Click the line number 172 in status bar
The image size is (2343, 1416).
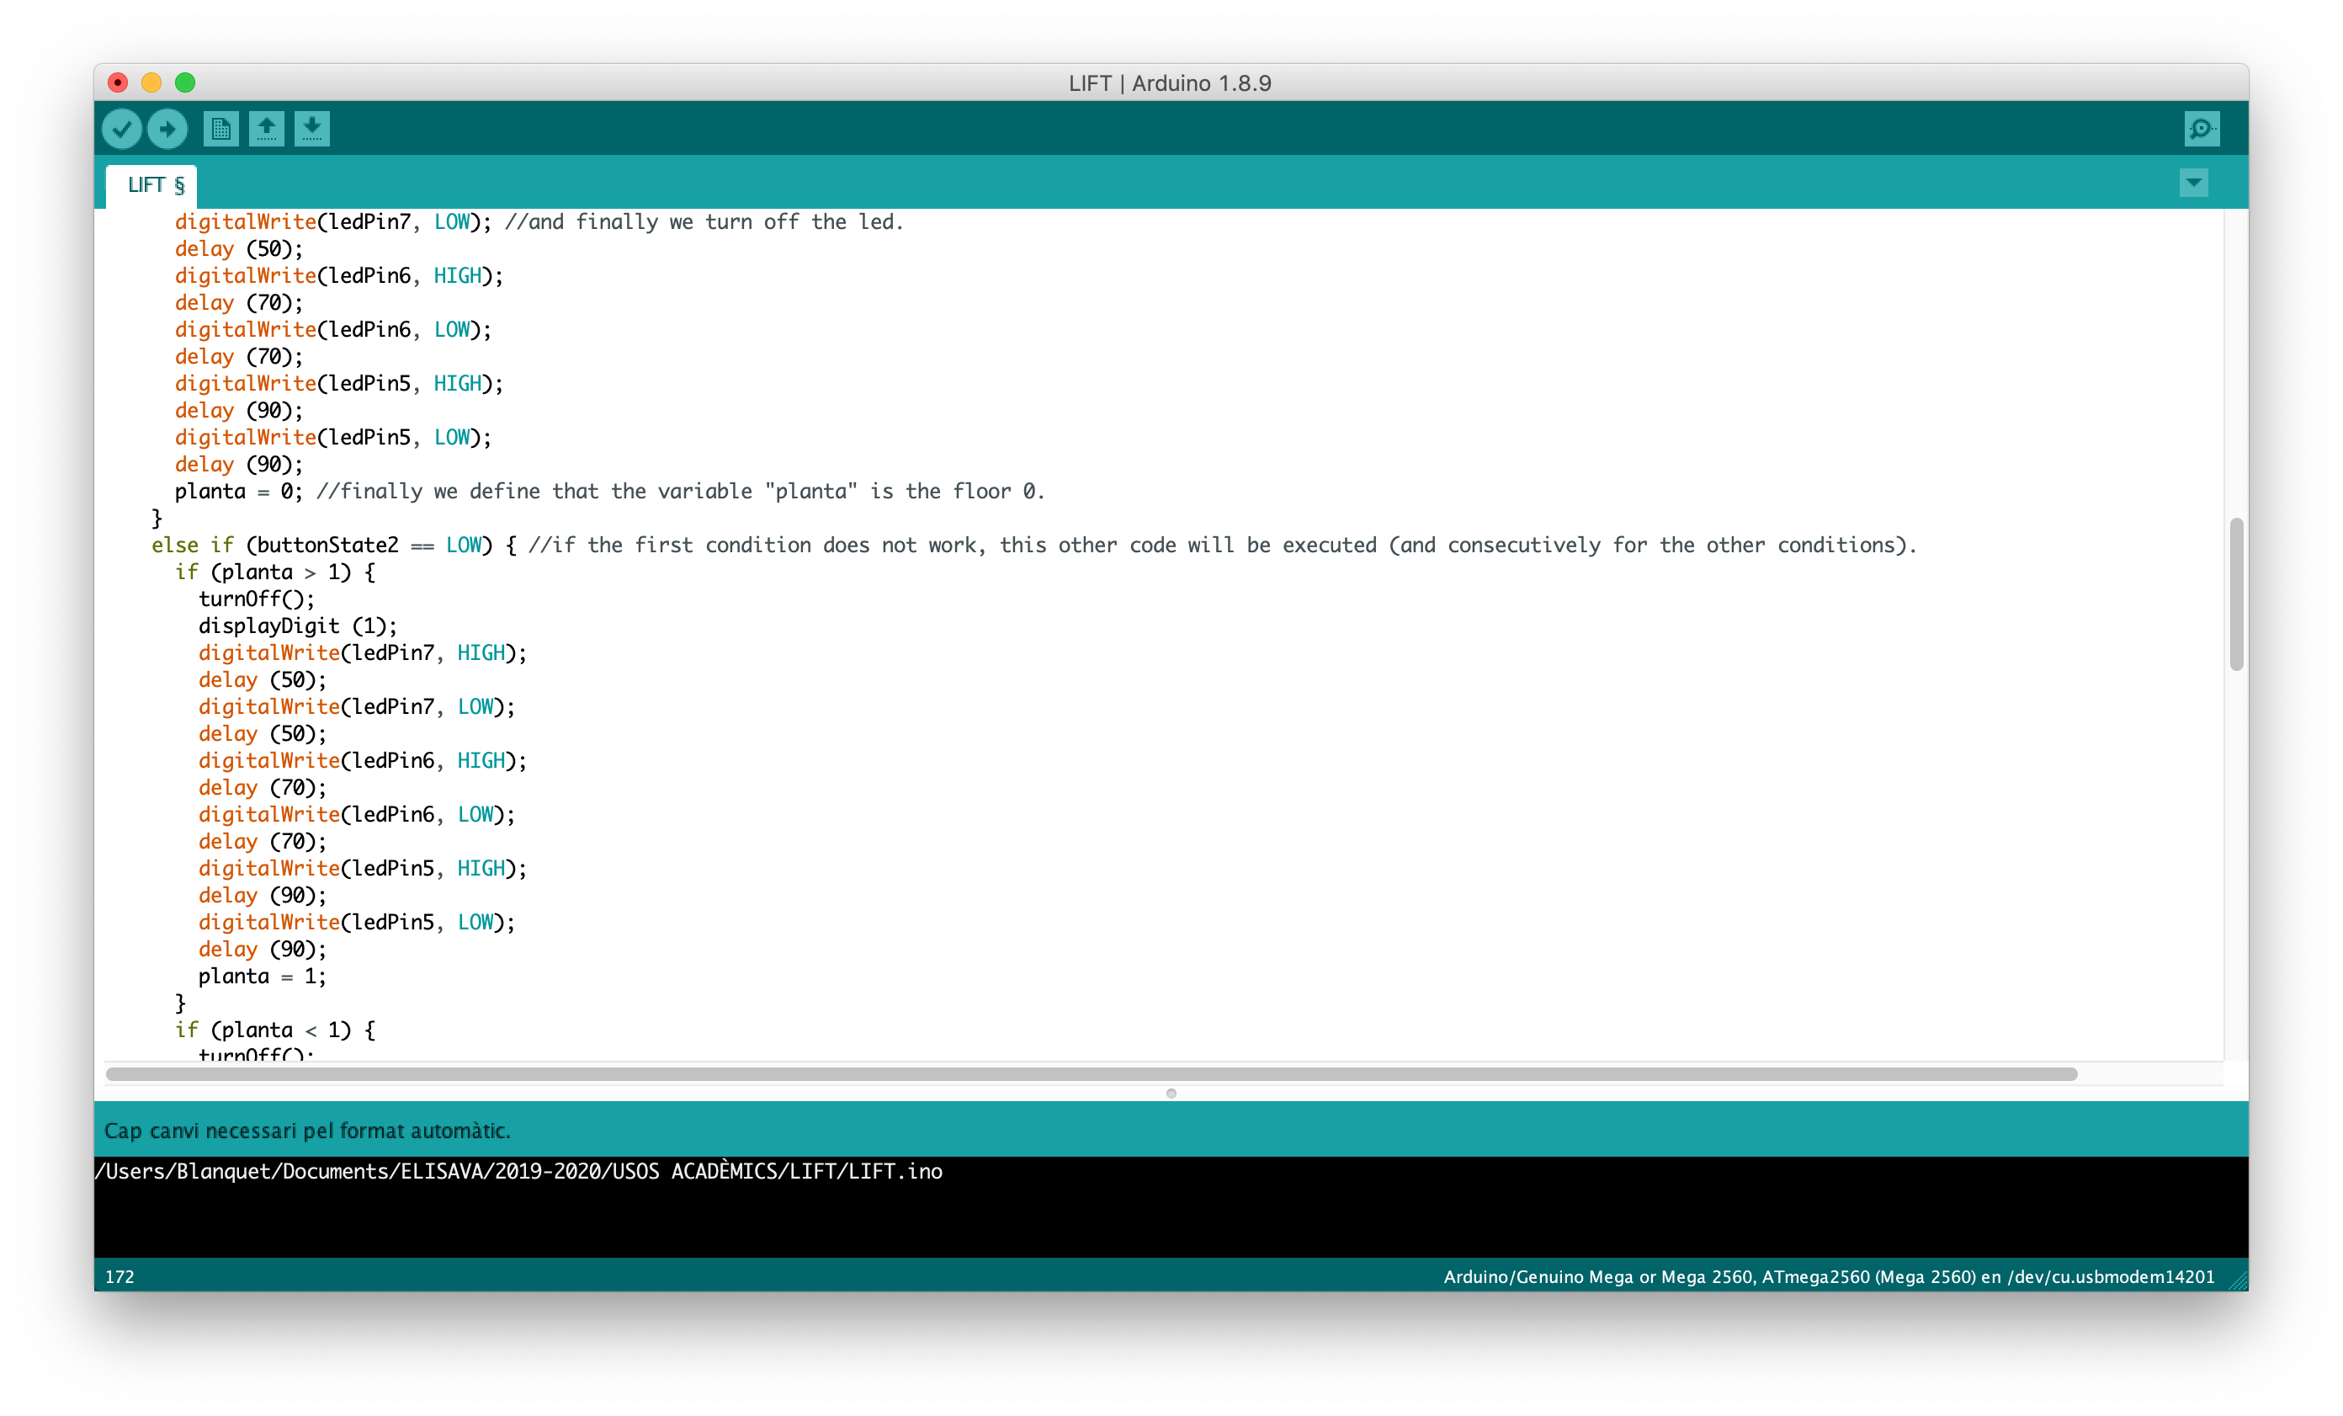[x=120, y=1277]
